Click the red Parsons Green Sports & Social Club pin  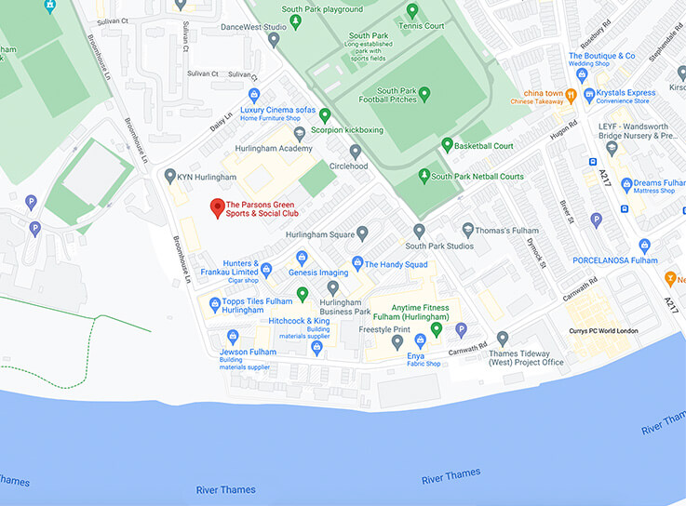[218, 208]
